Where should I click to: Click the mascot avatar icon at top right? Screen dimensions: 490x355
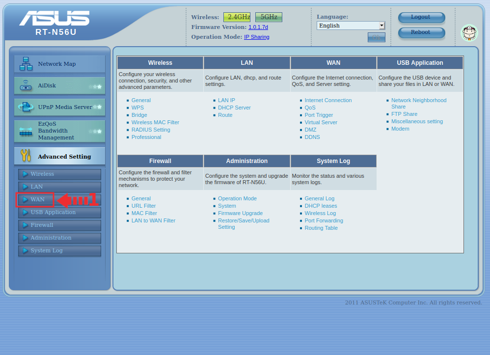coord(469,33)
